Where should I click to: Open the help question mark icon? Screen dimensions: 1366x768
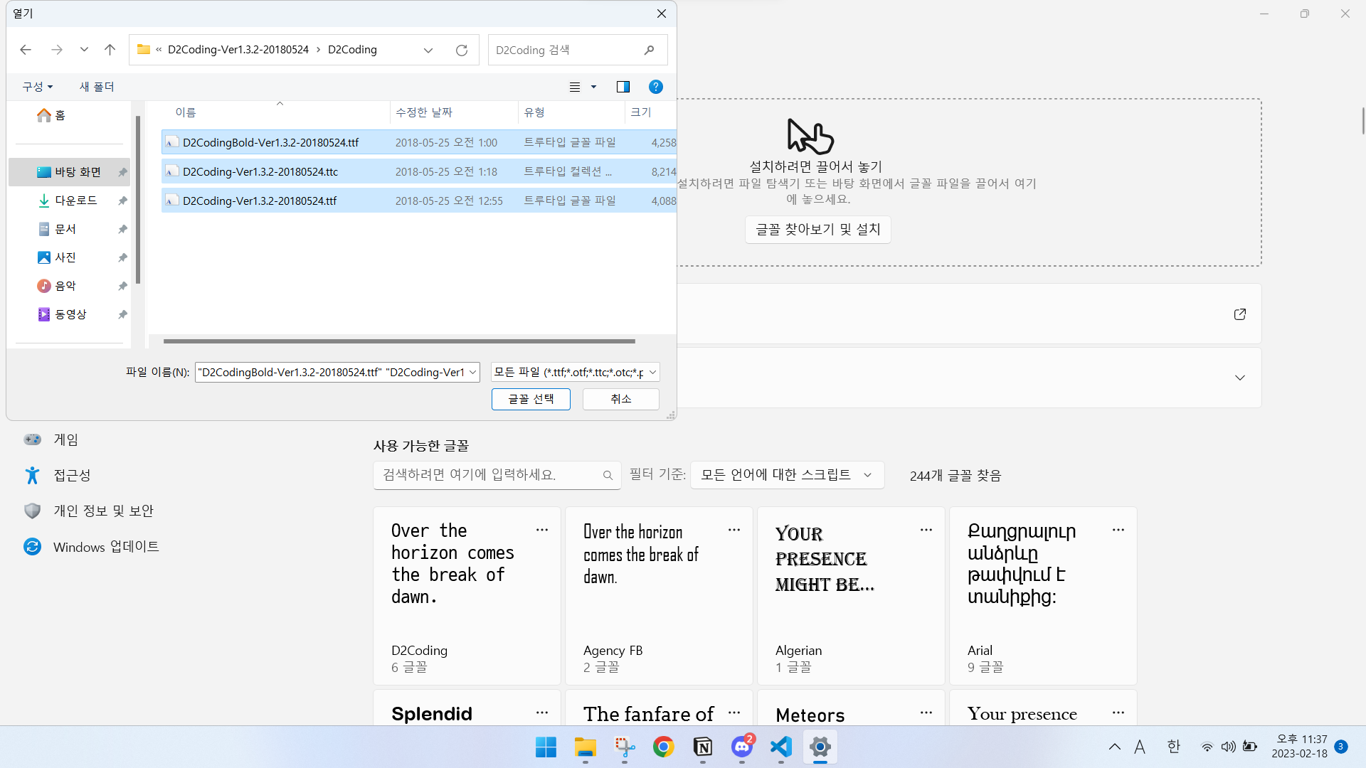[656, 87]
